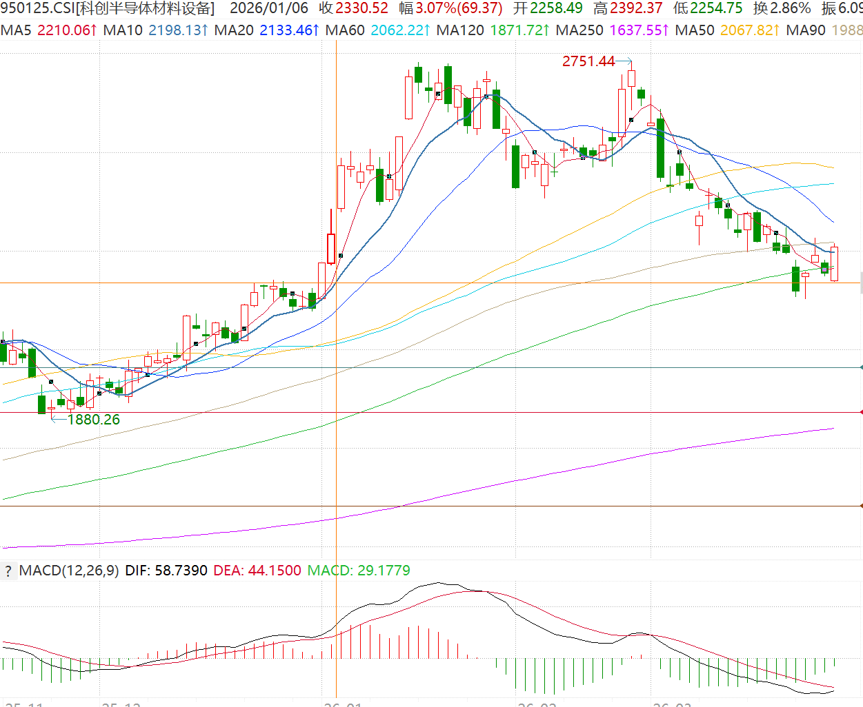This screenshot has width=863, height=707.
Task: Click the MACD indicator help question mark
Action: pos(8,571)
